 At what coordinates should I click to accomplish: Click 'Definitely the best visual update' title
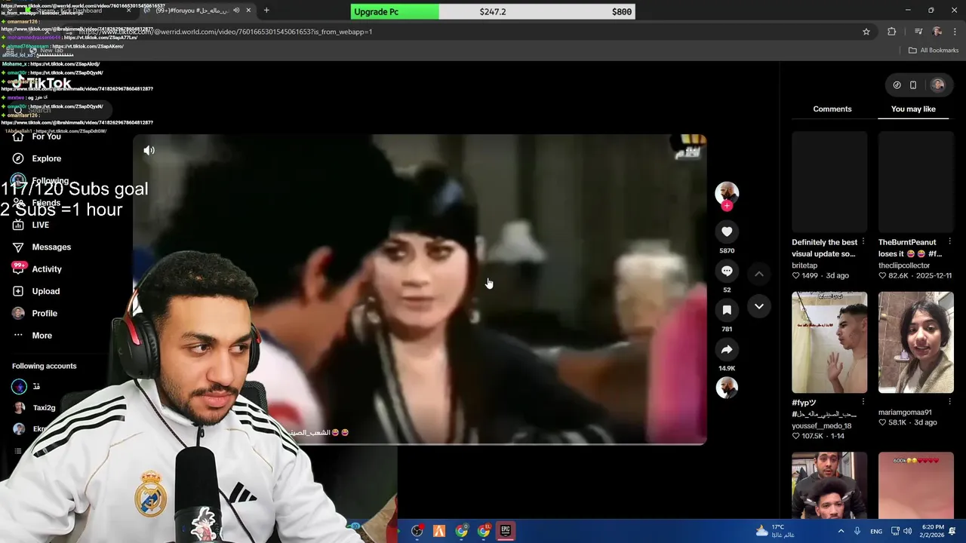(824, 248)
